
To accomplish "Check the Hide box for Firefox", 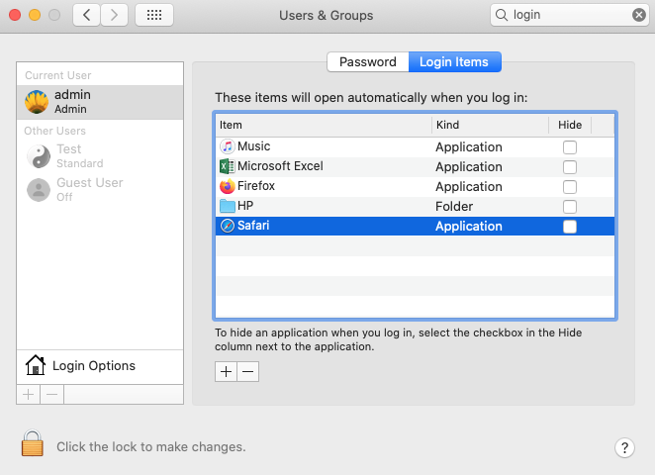I will (570, 186).
